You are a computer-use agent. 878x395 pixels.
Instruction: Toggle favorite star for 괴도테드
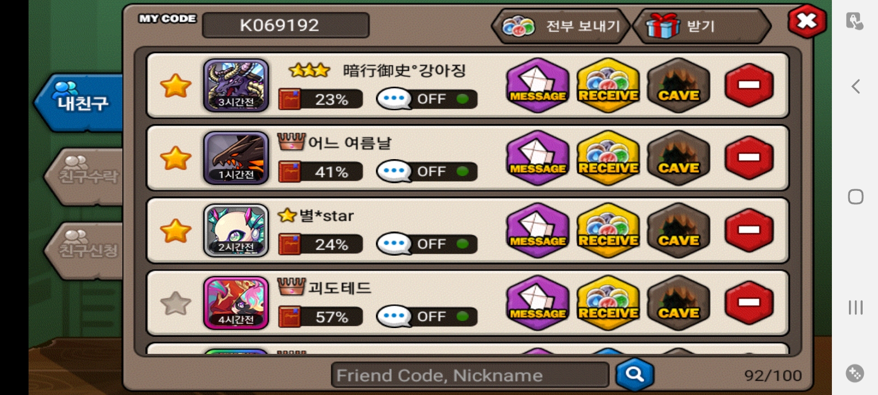[176, 303]
